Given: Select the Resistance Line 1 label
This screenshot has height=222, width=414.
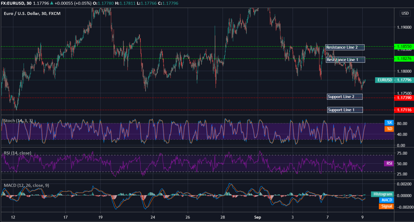Looking at the screenshot, I should pos(345,60).
